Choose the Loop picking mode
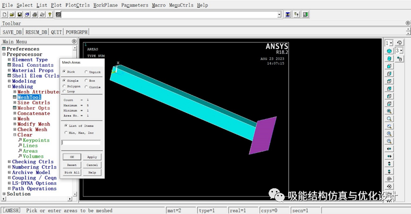 point(64,91)
